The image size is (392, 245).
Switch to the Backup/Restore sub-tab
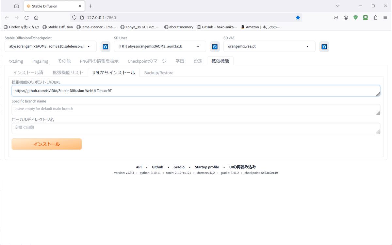pos(159,72)
